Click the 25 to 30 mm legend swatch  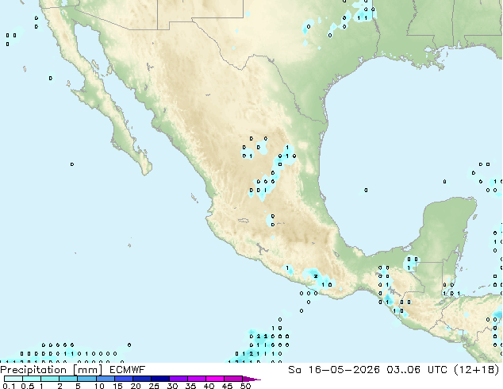[x=159, y=379]
